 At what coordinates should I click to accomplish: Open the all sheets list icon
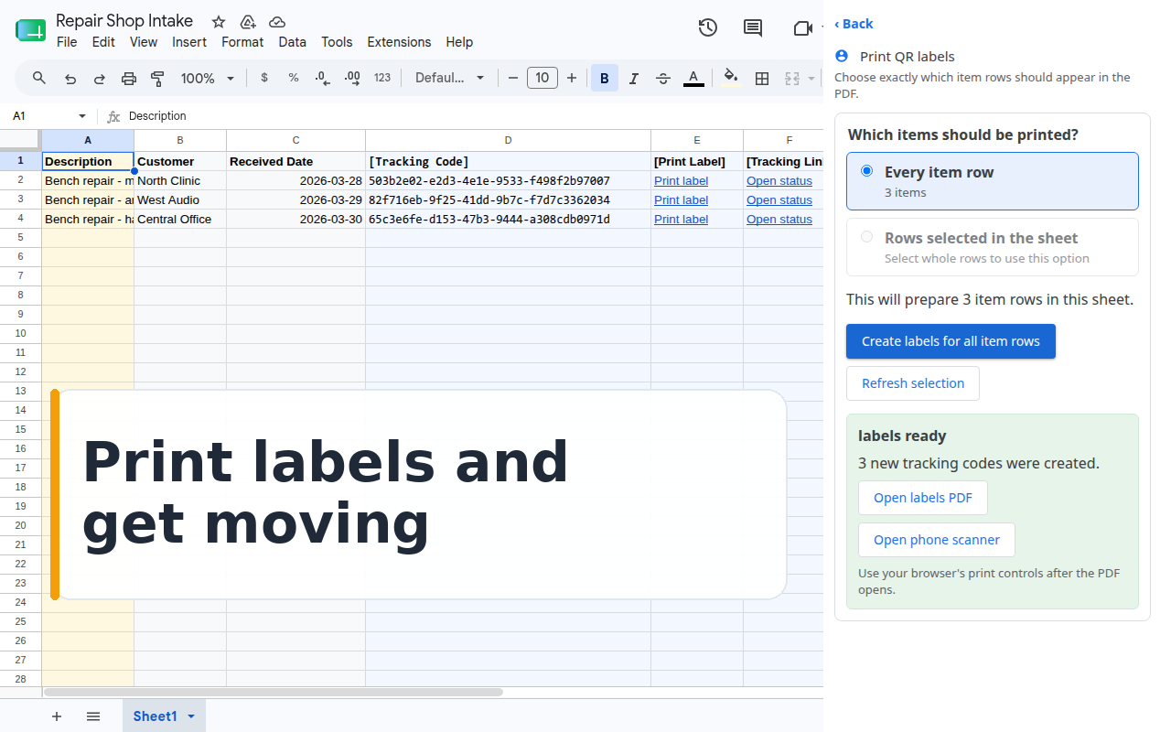pos(93,716)
